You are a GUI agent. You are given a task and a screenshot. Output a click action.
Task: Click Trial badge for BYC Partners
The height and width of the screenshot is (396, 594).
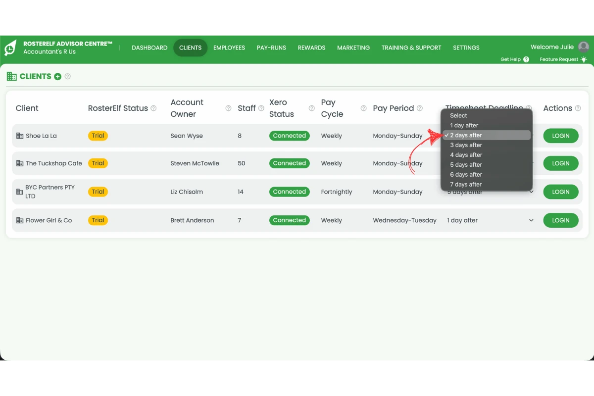(98, 192)
